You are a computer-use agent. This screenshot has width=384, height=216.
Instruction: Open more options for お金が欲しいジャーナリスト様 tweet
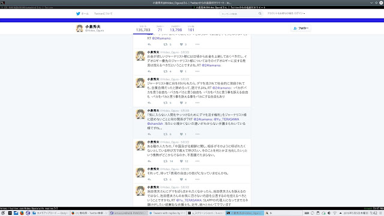(197, 71)
